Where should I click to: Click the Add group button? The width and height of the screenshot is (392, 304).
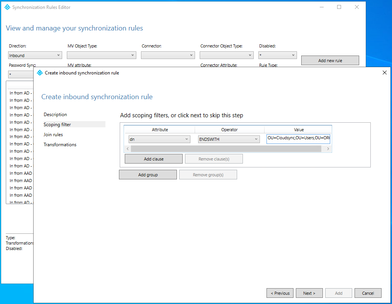148,174
